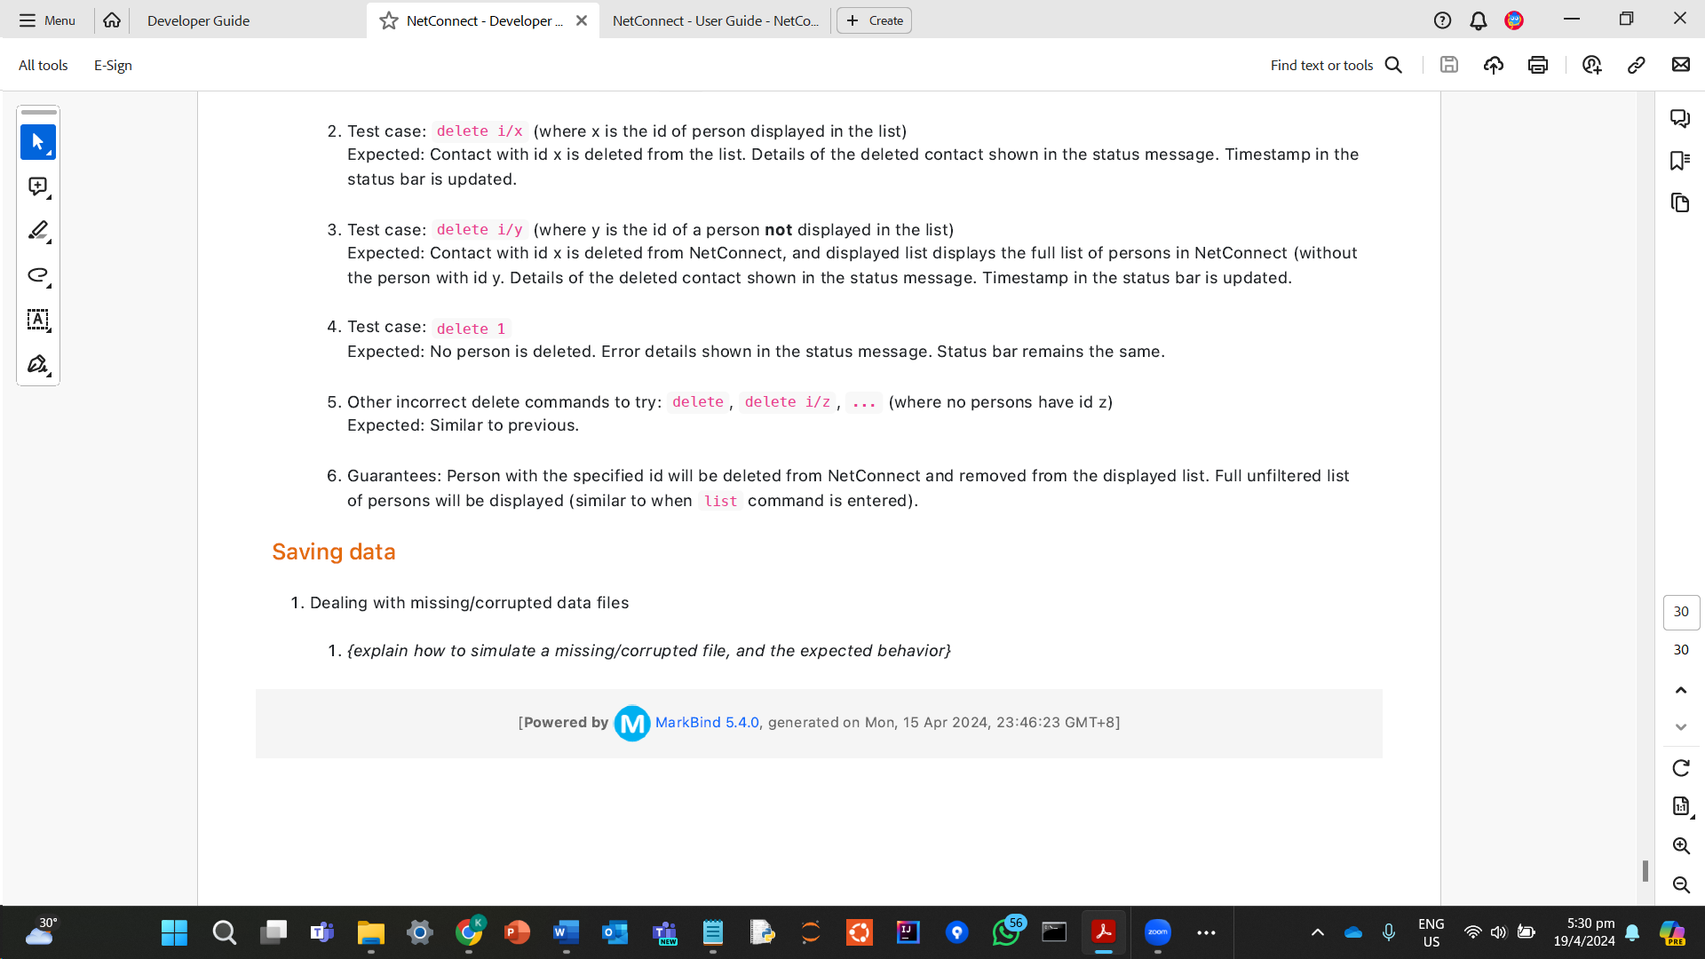Screen dimensions: 1705x959
Task: Open the All tools menu
Action: click(x=44, y=65)
